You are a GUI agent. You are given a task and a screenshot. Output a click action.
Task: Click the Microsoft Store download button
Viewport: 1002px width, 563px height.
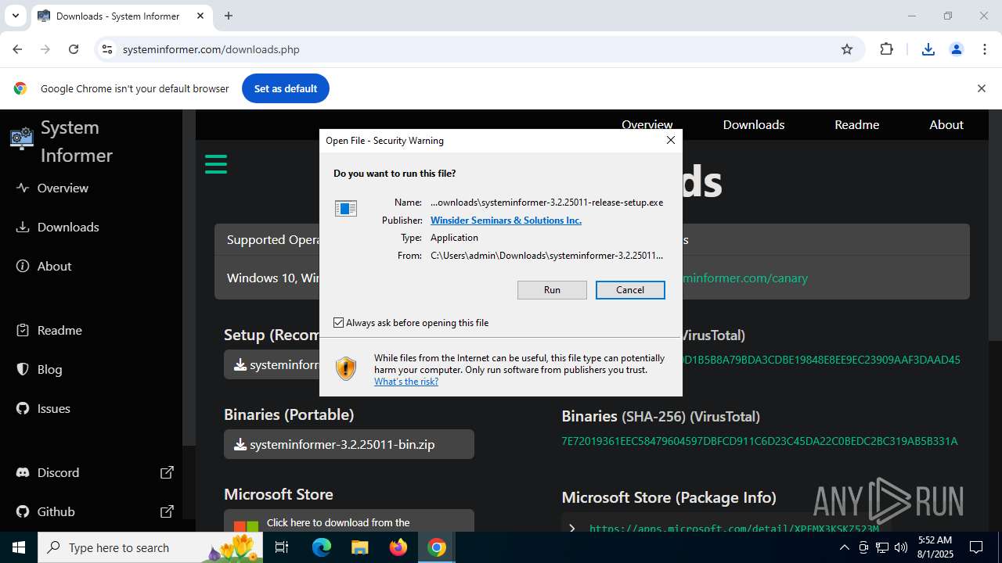click(x=349, y=522)
